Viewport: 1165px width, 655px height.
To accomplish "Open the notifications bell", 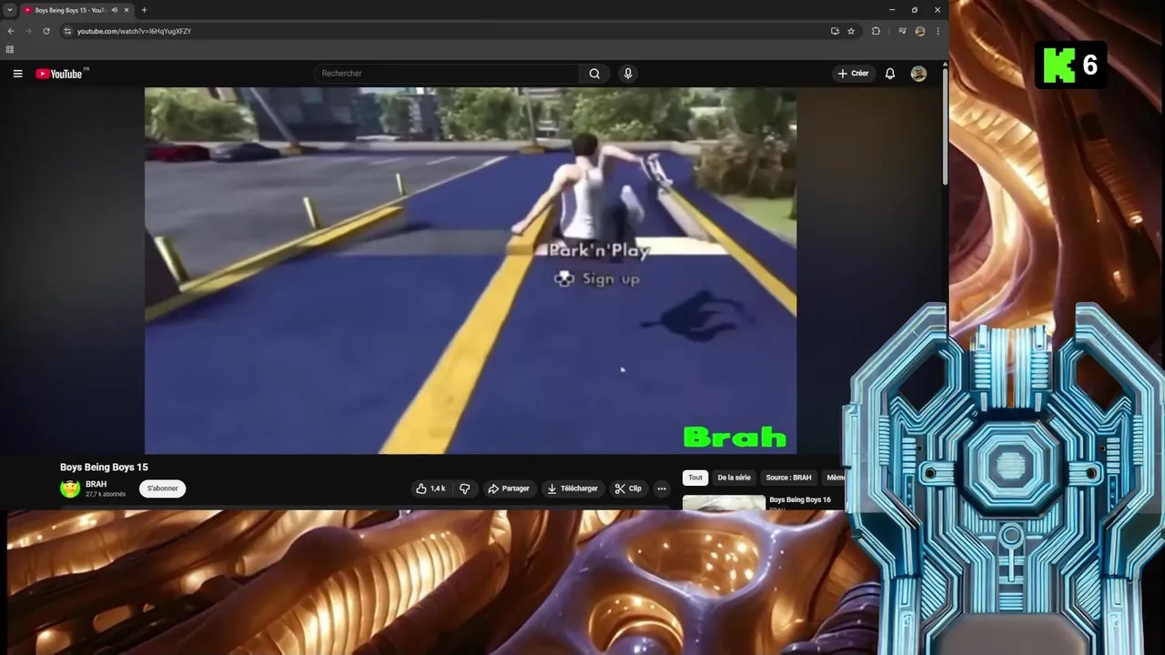I will [x=890, y=74].
